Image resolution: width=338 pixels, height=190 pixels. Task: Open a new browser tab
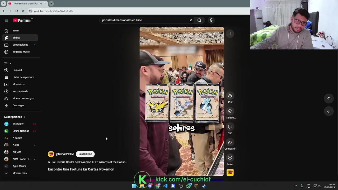point(51,3)
